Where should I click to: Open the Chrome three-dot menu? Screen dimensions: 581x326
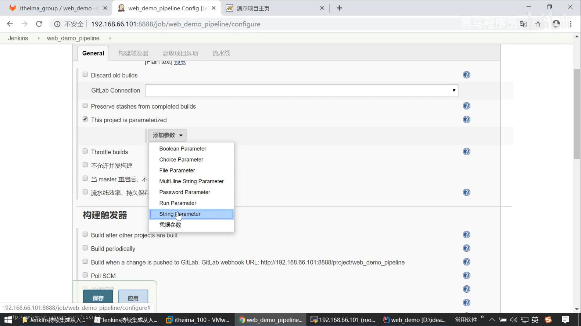570,24
